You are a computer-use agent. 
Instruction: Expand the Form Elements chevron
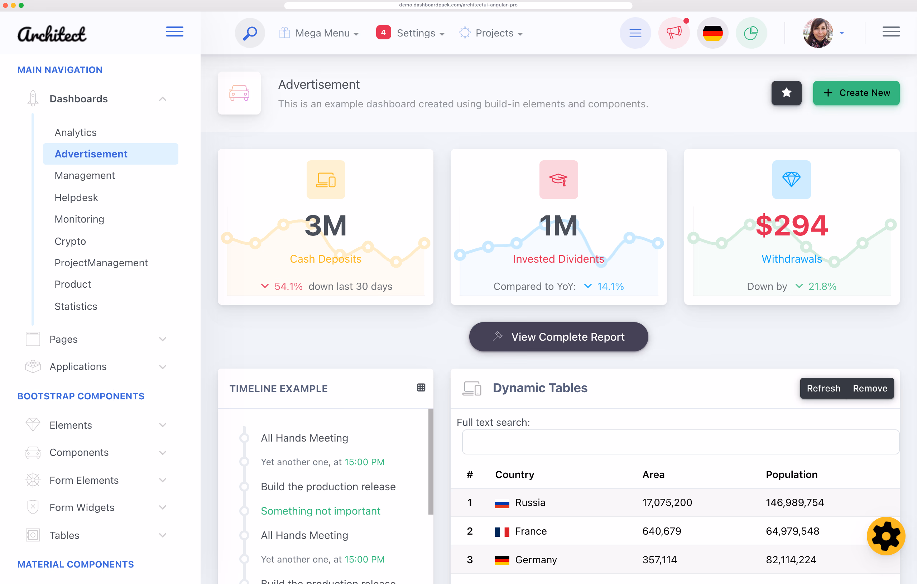coord(163,480)
